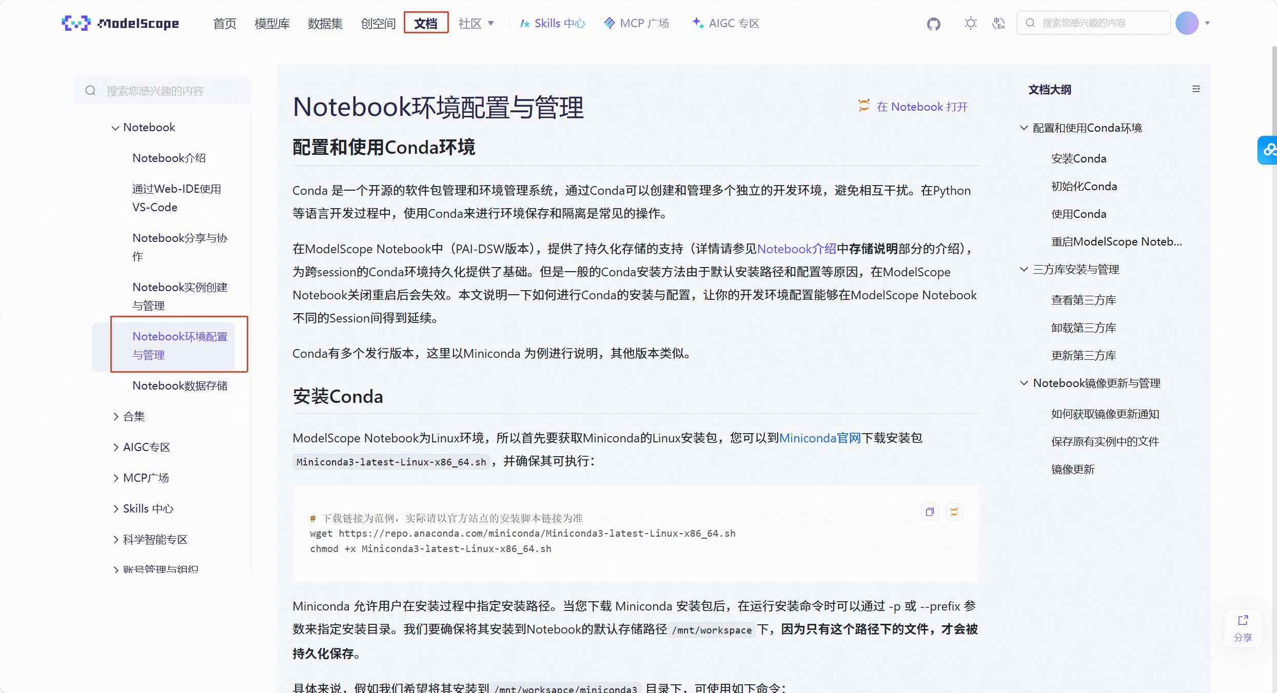
Task: Focus the top navigation search field
Action: [1093, 23]
